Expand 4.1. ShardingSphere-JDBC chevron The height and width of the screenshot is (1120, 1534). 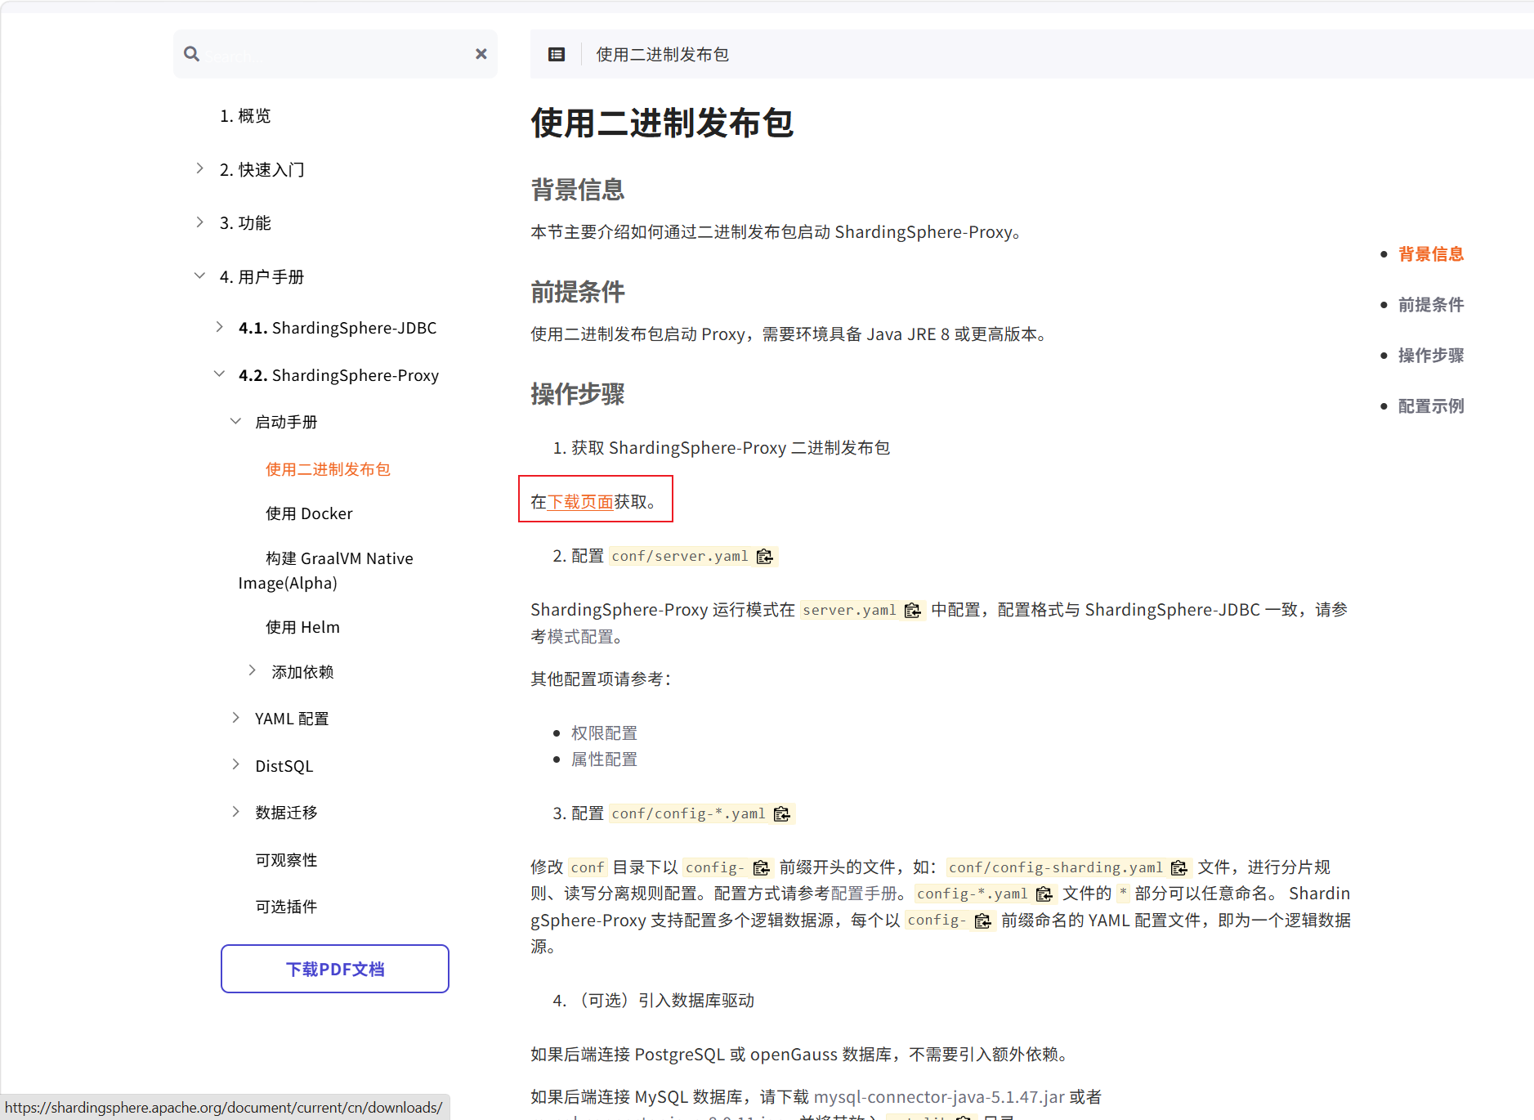(220, 327)
